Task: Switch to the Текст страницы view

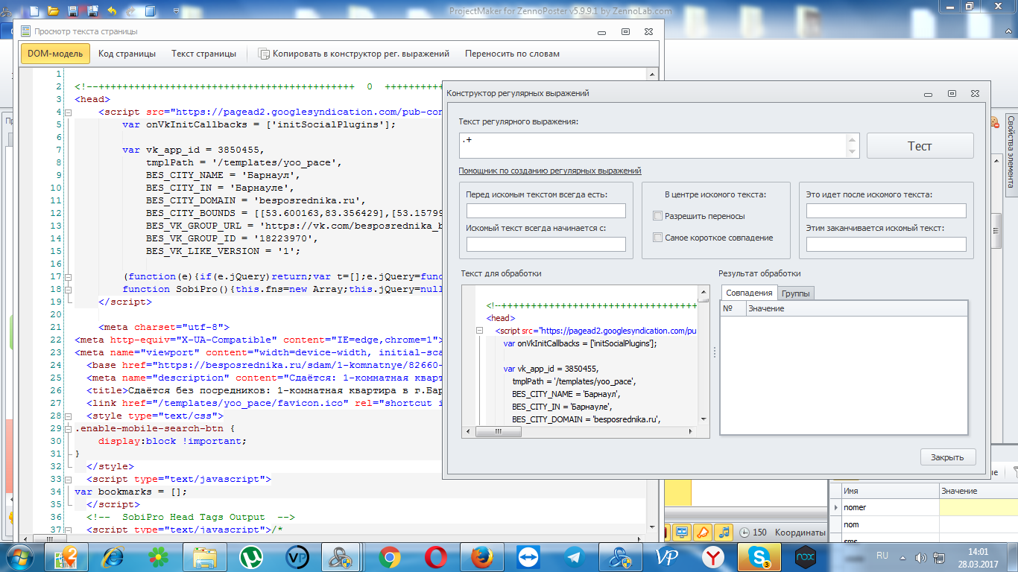Action: click(203, 54)
